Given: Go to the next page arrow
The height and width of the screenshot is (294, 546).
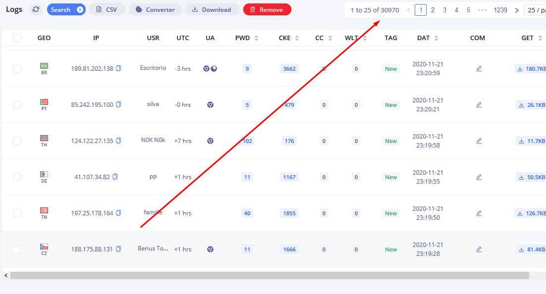Looking at the screenshot, I should (517, 10).
